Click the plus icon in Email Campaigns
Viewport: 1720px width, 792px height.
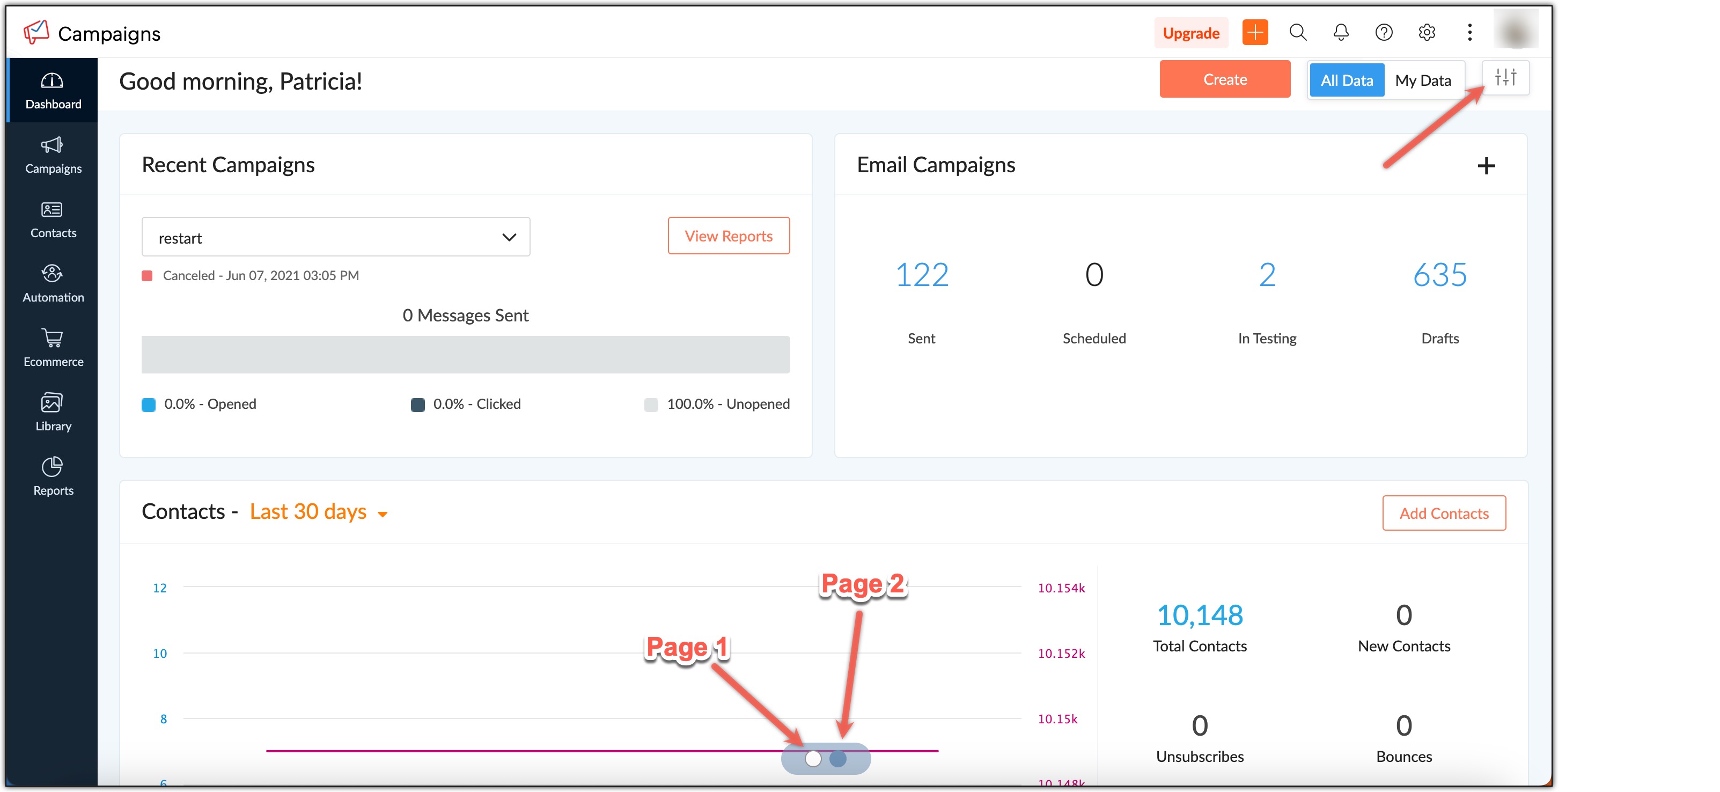tap(1486, 166)
